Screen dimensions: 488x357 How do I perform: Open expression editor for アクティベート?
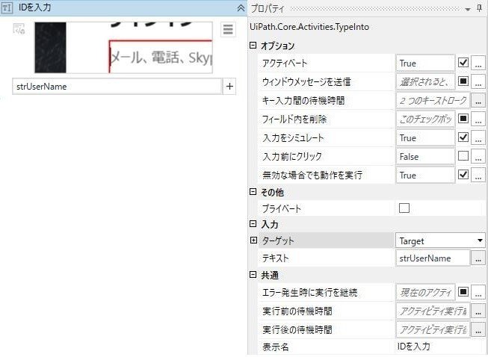click(478, 63)
